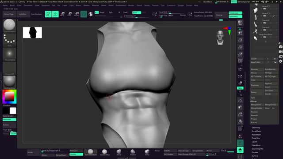Click the Frame icon on right shelf

[x=240, y=100]
